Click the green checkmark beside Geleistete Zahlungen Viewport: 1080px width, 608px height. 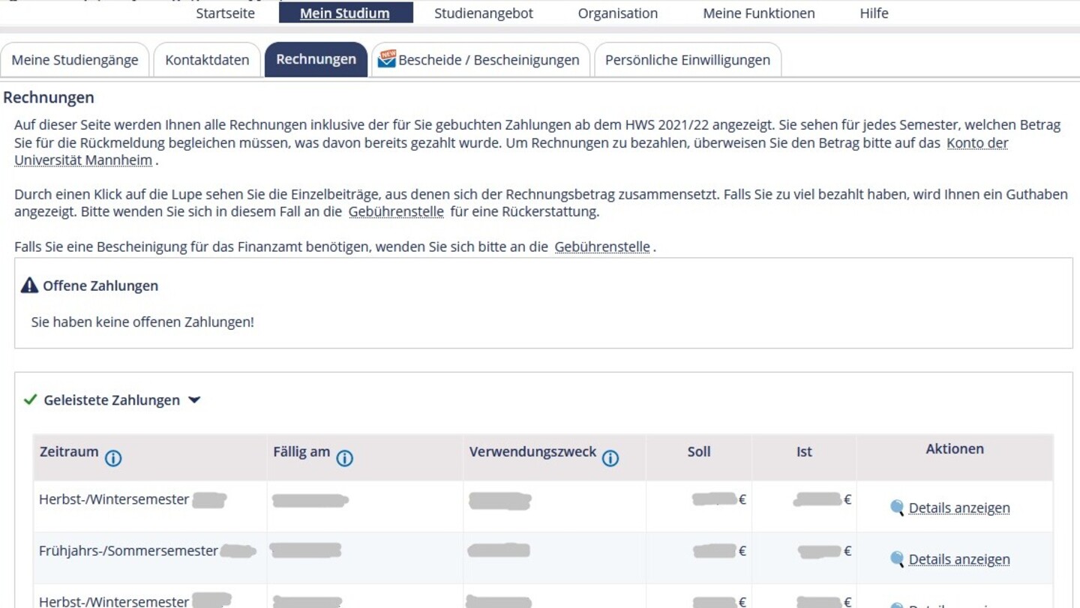click(30, 400)
